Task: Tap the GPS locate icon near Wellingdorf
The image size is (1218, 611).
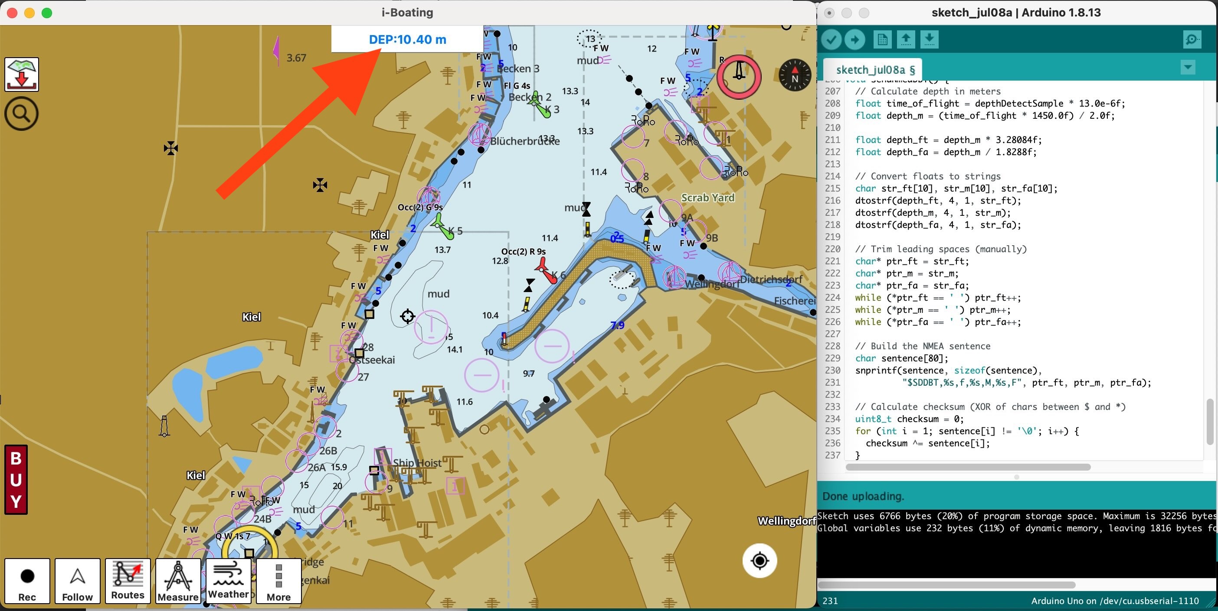Action: tap(760, 560)
